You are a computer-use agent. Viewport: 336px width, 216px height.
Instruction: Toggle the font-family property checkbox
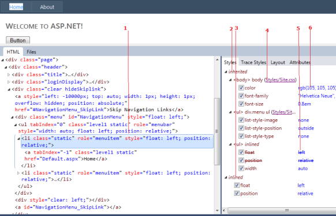point(241,96)
